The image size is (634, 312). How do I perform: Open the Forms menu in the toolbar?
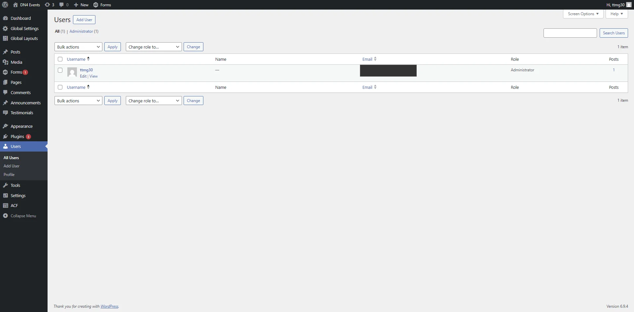tap(102, 5)
